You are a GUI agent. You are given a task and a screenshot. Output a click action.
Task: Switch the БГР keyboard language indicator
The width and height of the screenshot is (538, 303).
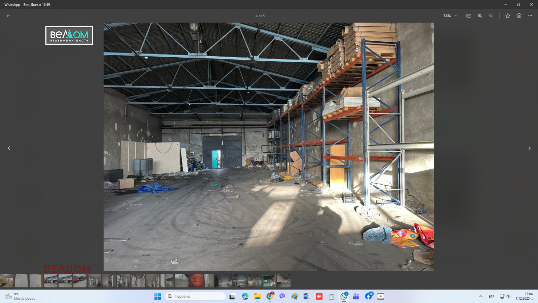click(491, 296)
